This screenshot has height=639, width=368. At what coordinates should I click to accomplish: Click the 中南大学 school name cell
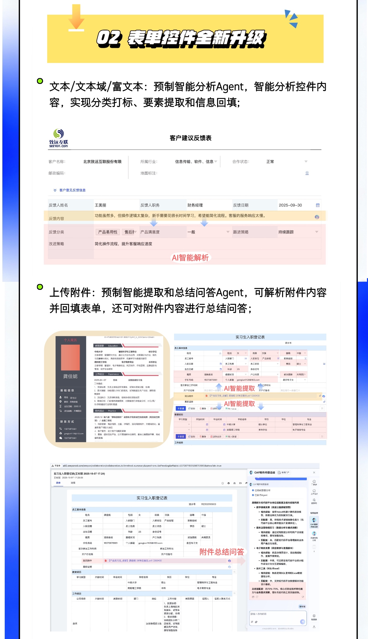point(242,424)
